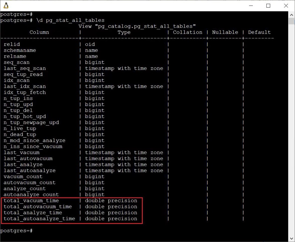Click the scrollbar down arrow

(291, 238)
